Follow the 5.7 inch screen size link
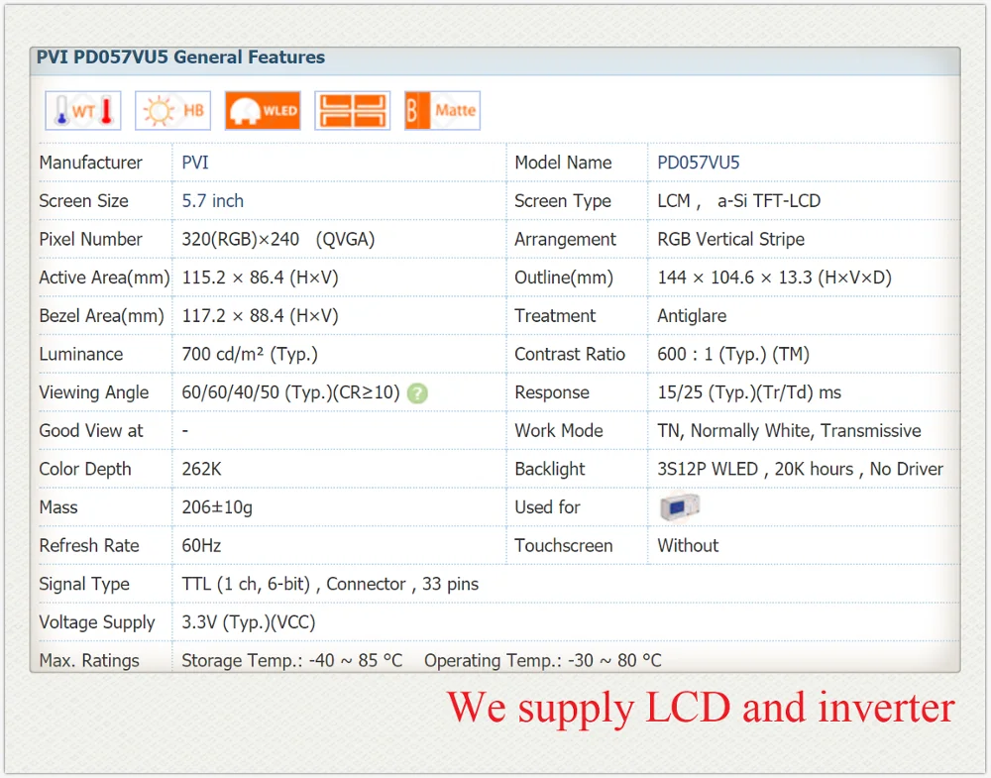Viewport: 991px width, 778px height. point(212,201)
